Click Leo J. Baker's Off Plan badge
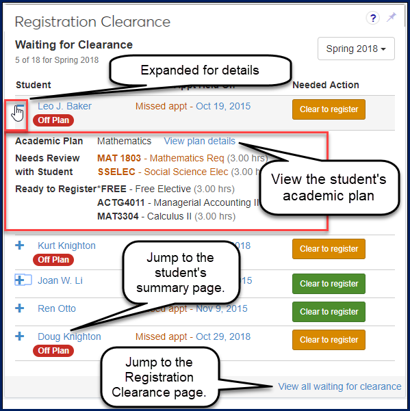The width and height of the screenshot is (410, 411). (x=53, y=120)
